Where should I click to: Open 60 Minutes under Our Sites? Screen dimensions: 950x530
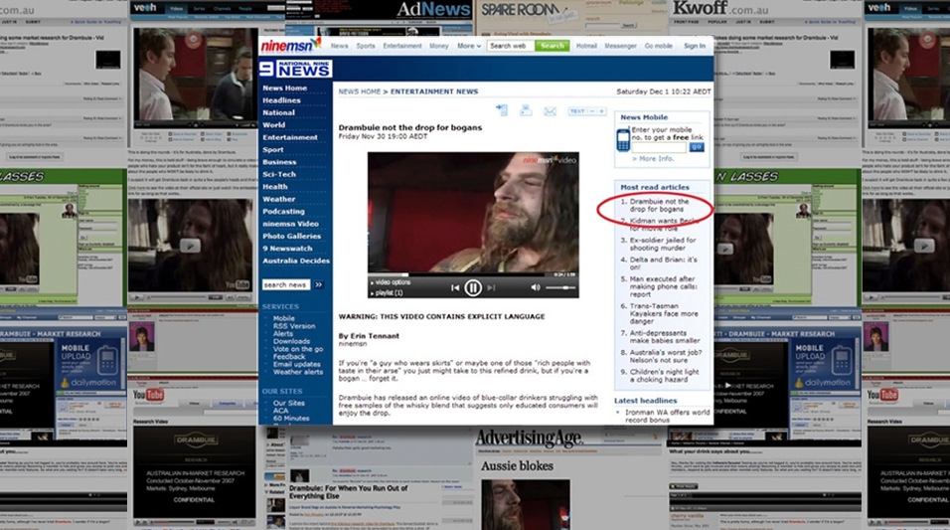(291, 419)
